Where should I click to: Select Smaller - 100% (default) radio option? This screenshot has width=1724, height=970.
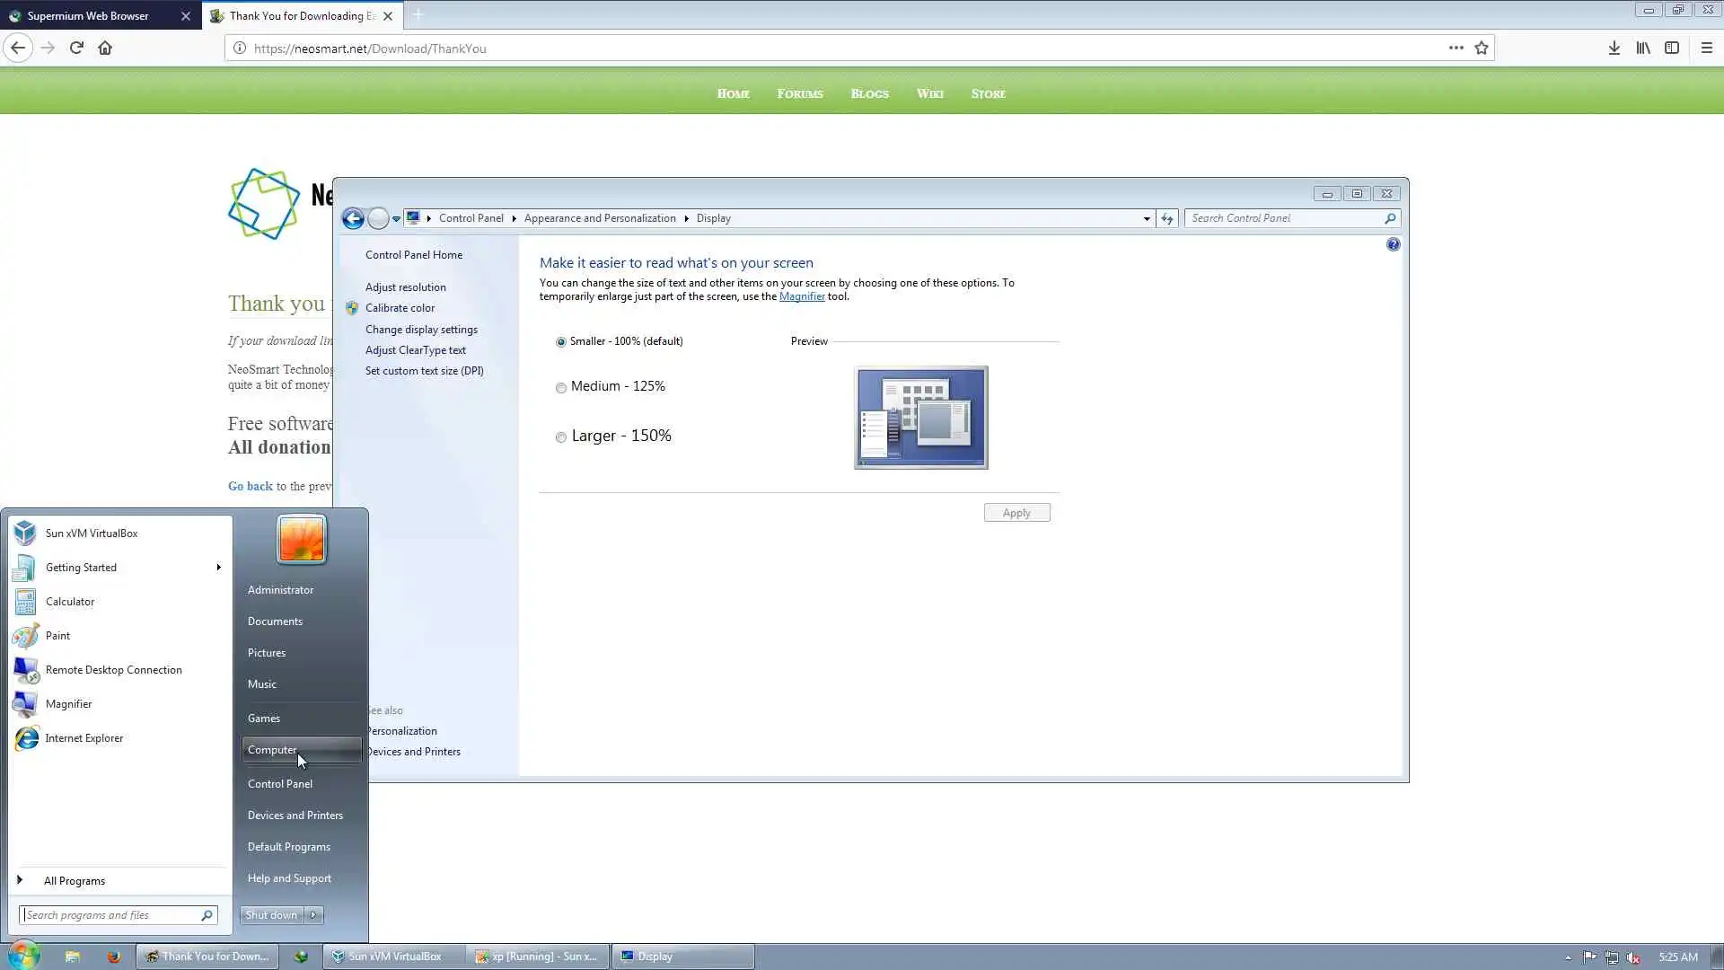[x=561, y=342]
